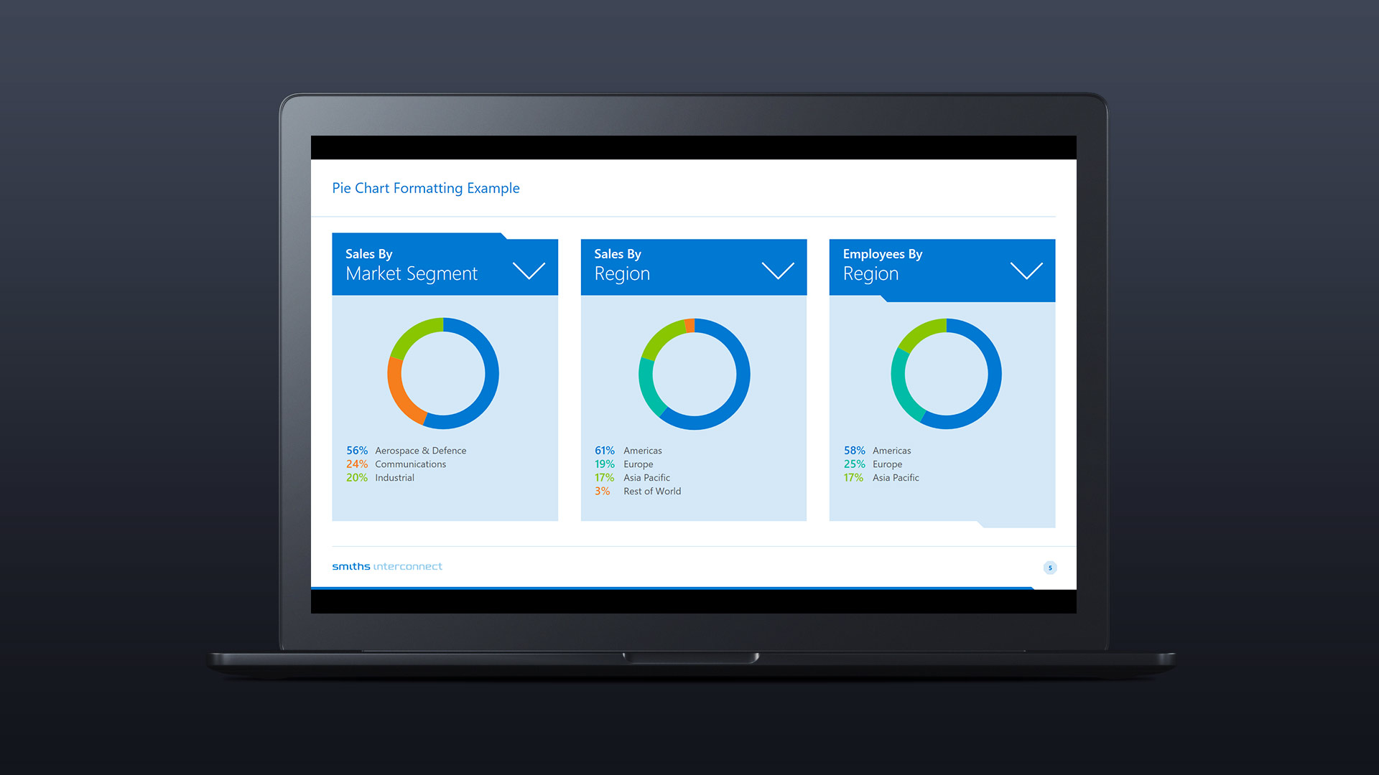Expand the Sales By Market Segment chevron
1379x775 pixels.
529,271
